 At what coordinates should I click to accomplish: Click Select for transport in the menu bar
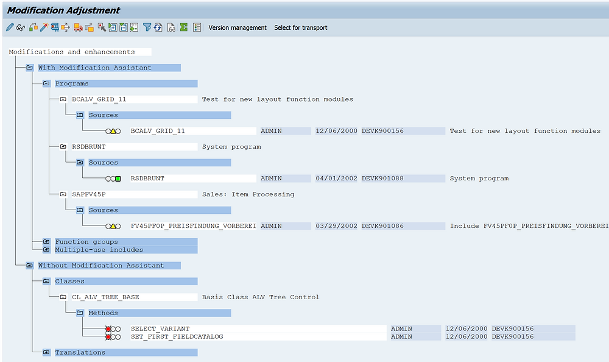click(x=301, y=27)
